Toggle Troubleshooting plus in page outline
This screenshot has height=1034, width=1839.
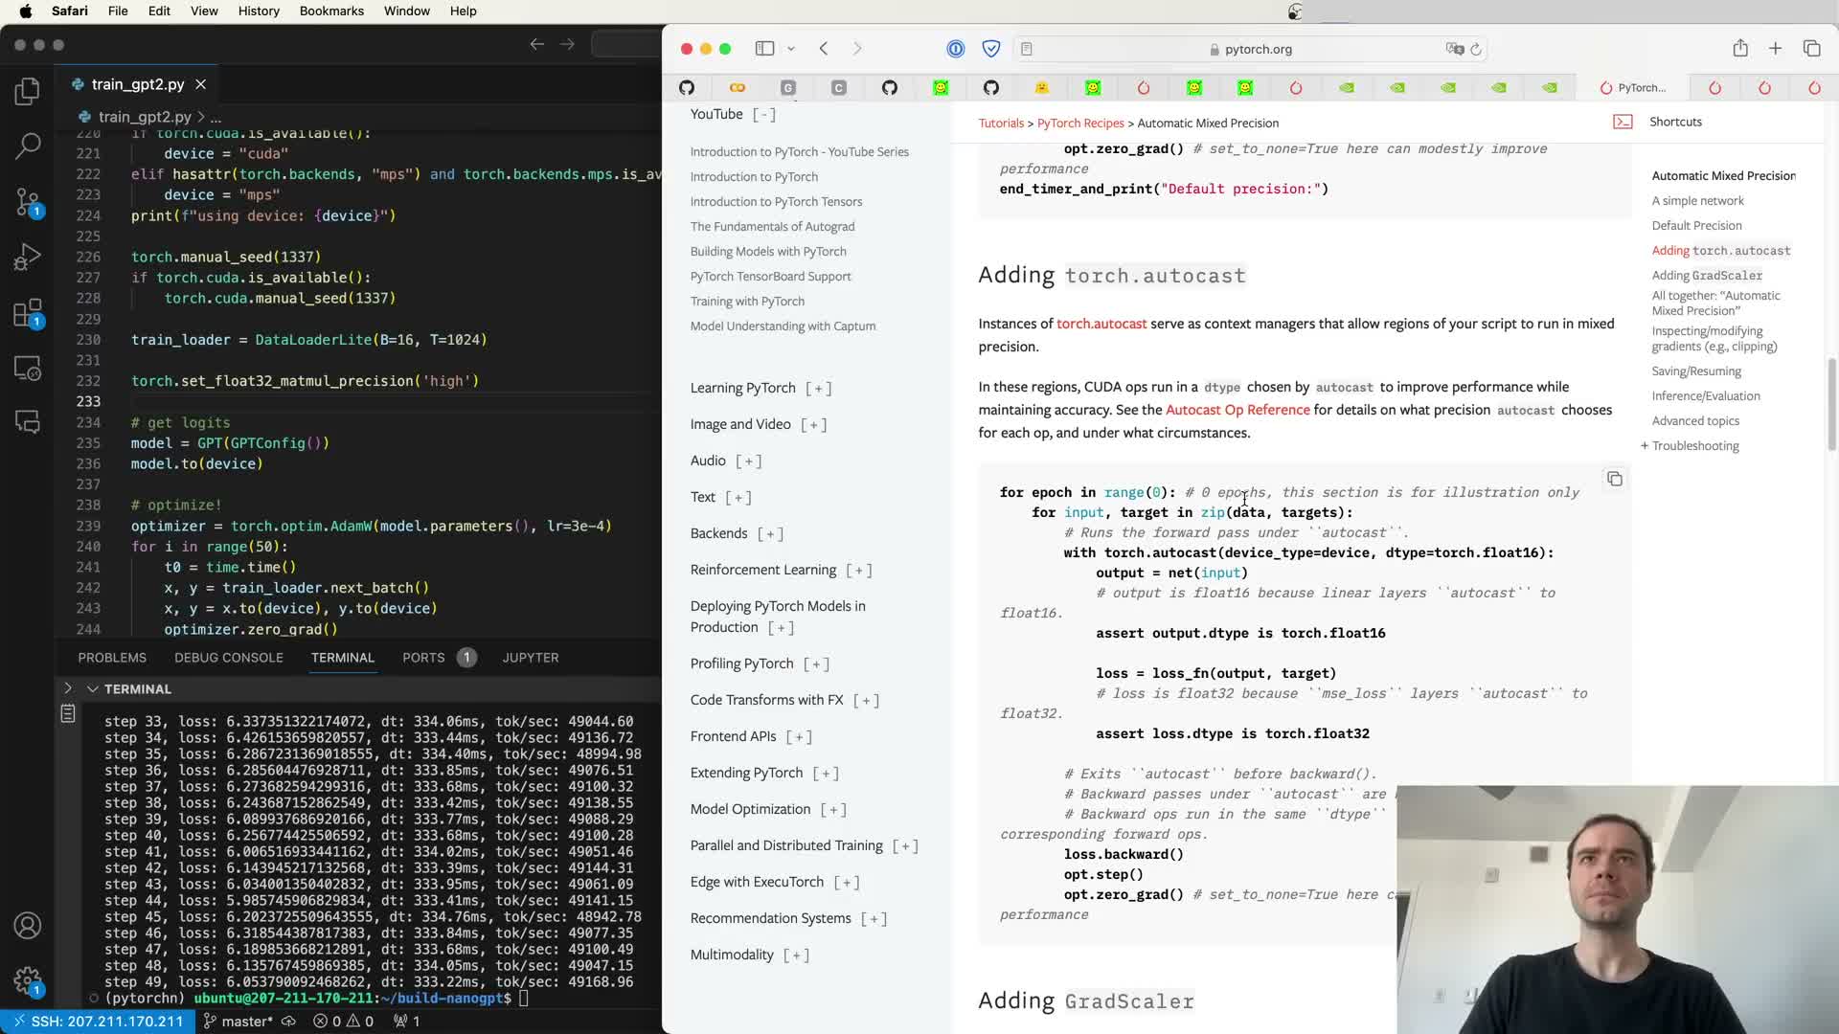point(1645,446)
